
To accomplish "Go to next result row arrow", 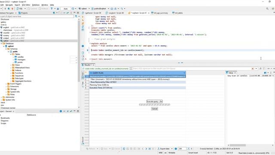I will [146, 149].
